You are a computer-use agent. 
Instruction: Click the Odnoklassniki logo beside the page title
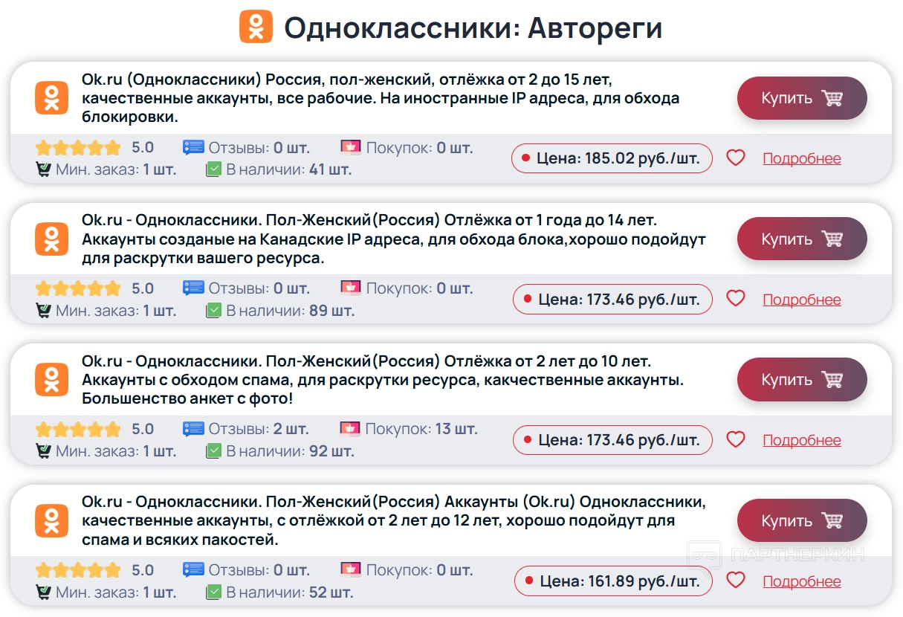coord(256,27)
